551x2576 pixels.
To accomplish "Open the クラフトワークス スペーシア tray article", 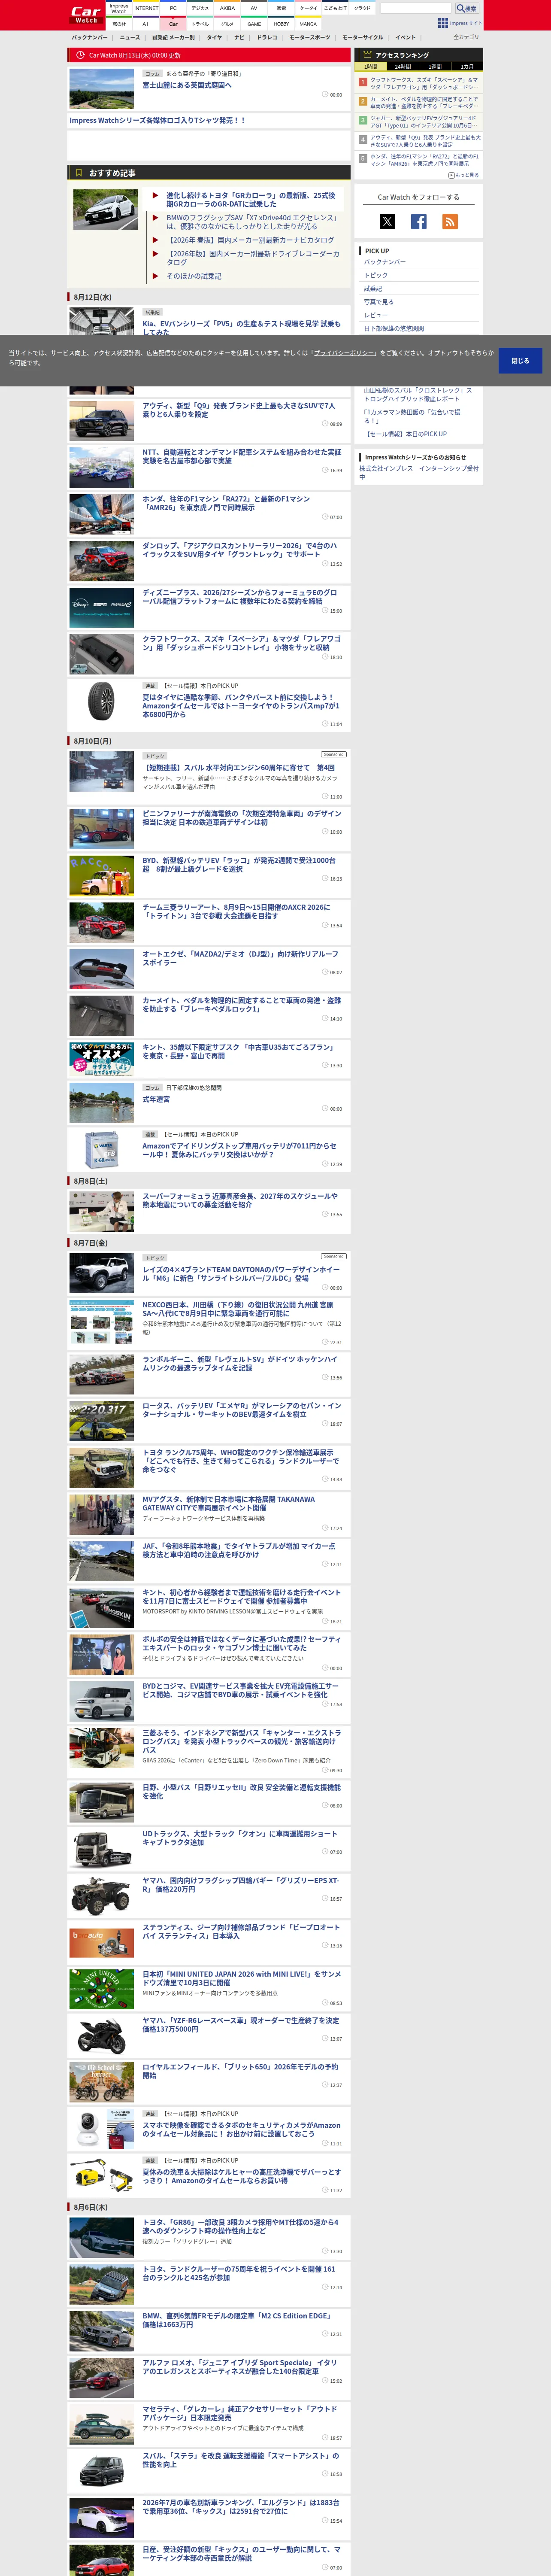I will tap(242, 643).
